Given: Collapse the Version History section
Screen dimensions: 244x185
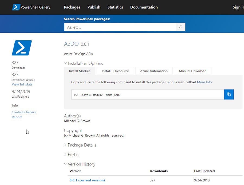Looking at the screenshot, I should click(x=80, y=164).
